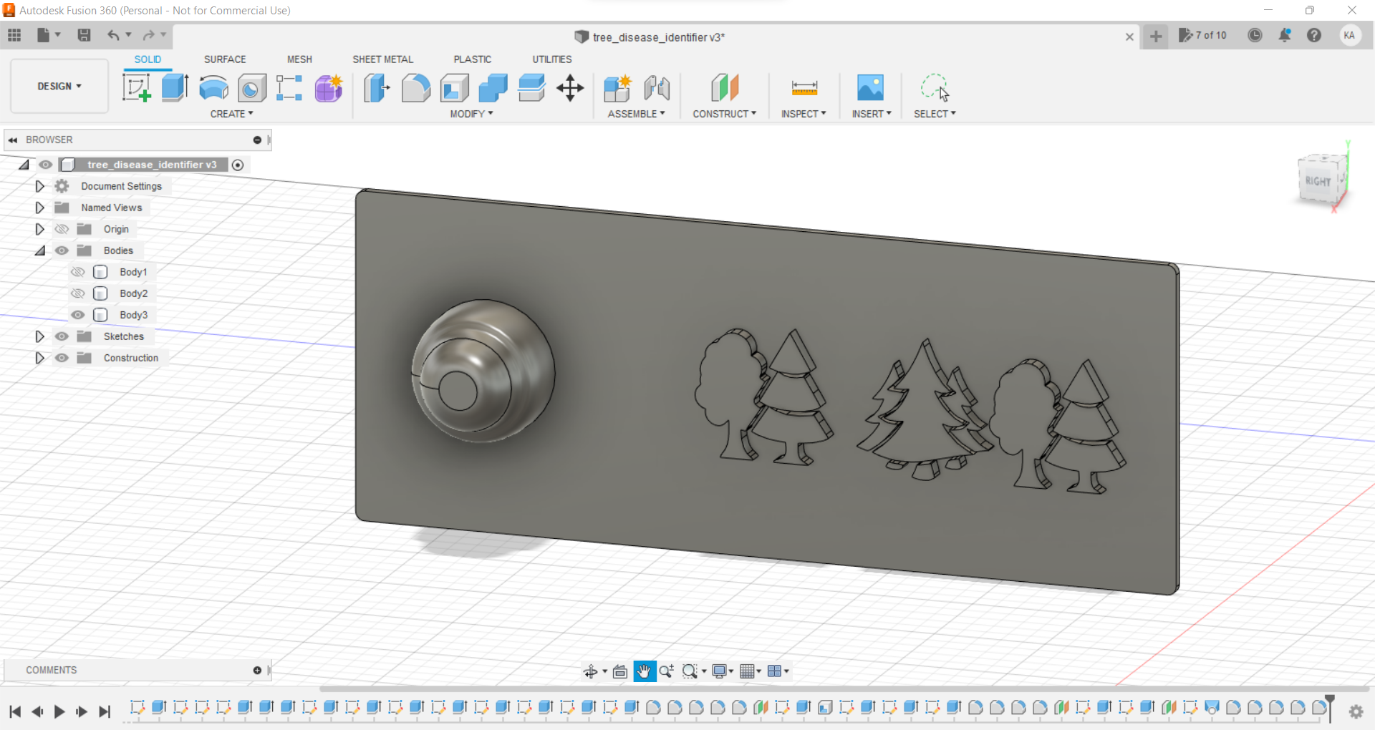Toggle visibility of Body1
The image size is (1375, 730).
(78, 272)
